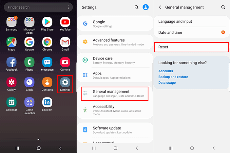Image resolution: width=230 pixels, height=153 pixels.
Task: Tap Back button on General management navbar
Action: [214, 148]
